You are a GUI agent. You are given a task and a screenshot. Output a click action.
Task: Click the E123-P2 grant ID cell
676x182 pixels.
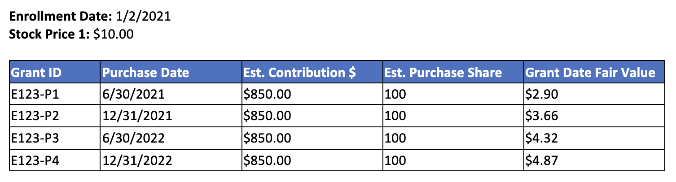click(x=54, y=116)
